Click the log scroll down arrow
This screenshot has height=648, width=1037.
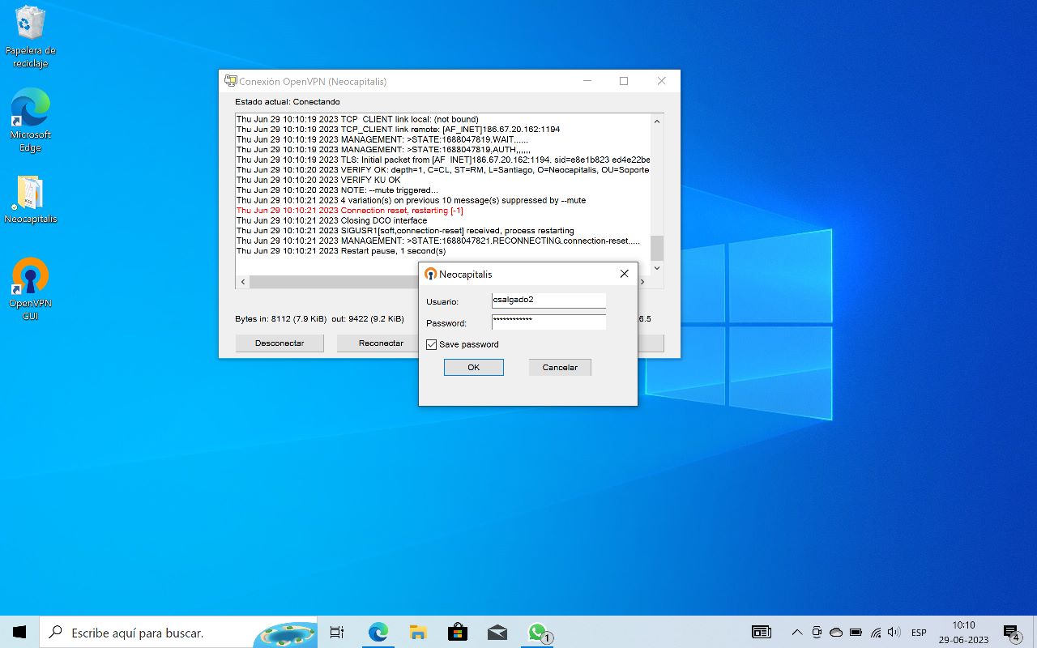click(657, 268)
